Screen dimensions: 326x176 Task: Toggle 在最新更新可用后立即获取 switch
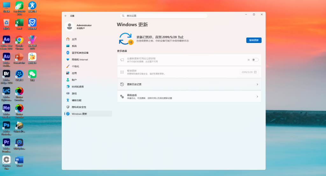(x=255, y=60)
